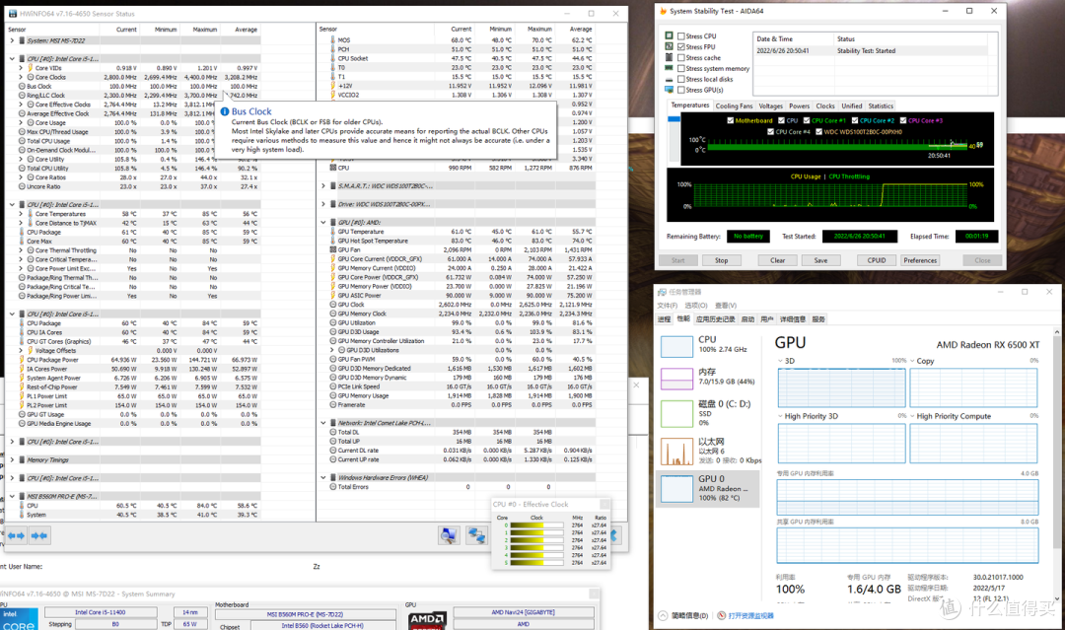
Task: Switch to the Clocks tab in AIDA64
Action: coord(825,105)
